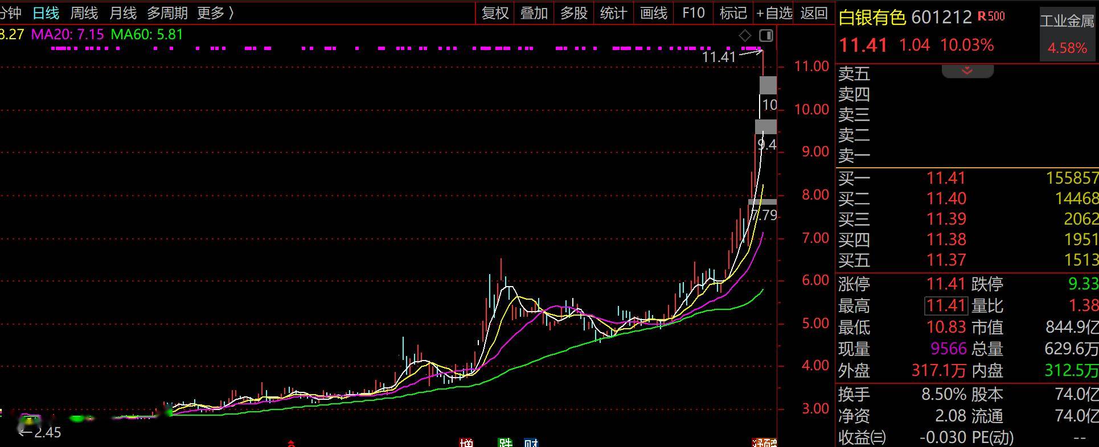This screenshot has width=1099, height=447.
Task: Click the 返回 back button
Action: tap(814, 13)
